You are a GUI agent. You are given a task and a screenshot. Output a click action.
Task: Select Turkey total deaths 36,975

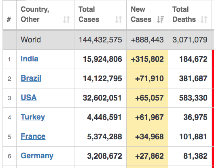195,117
